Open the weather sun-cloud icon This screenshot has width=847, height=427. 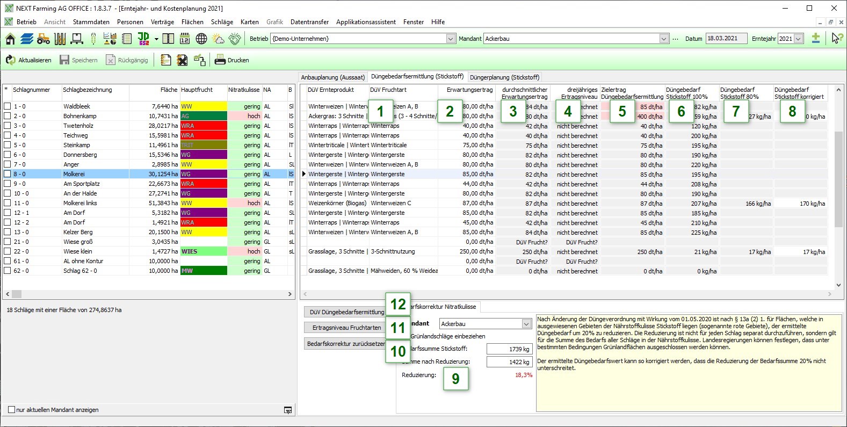pyautogui.click(x=218, y=39)
